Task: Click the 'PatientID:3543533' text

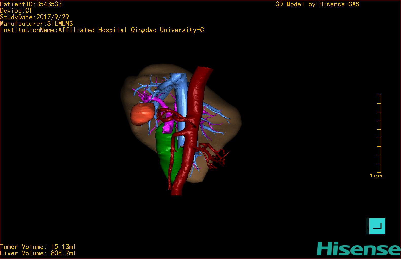Action: click(31, 4)
